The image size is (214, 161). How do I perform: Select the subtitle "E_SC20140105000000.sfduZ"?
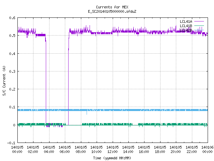point(112,11)
